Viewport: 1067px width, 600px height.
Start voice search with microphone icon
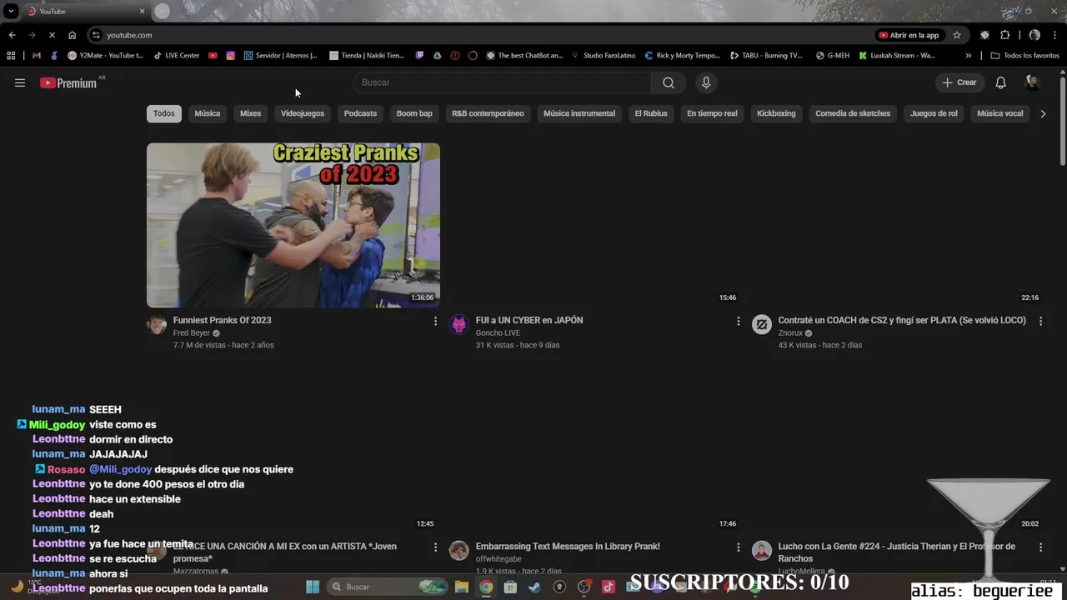[x=706, y=82]
